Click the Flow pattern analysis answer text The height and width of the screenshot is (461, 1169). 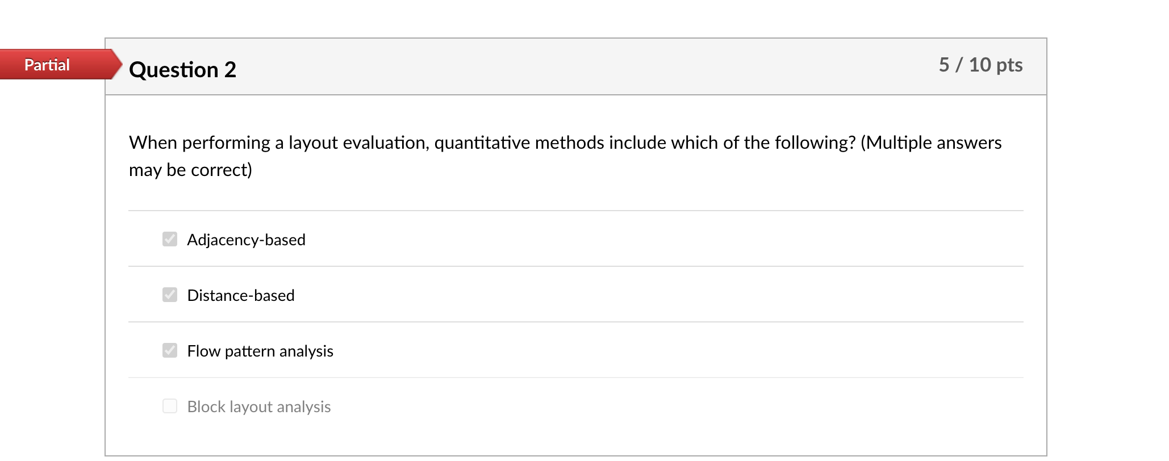pos(260,351)
